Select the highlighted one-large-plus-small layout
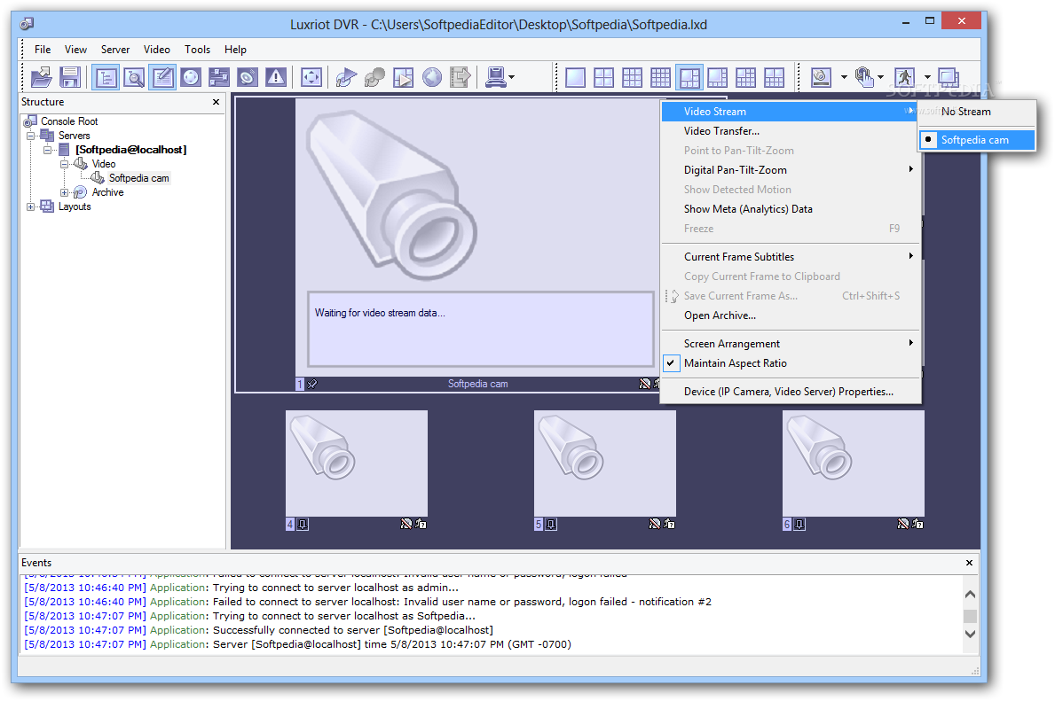The image size is (1055, 701). [689, 78]
